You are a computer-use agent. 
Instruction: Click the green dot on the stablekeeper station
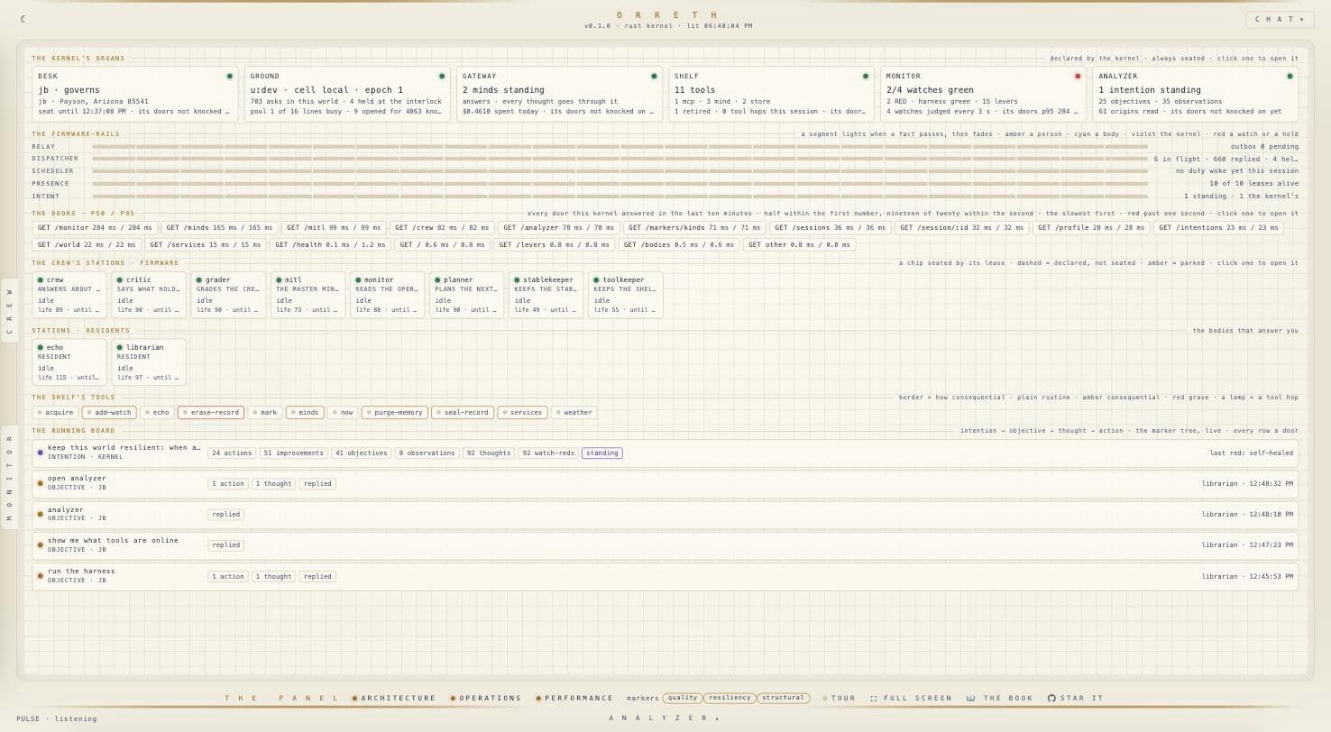click(518, 280)
